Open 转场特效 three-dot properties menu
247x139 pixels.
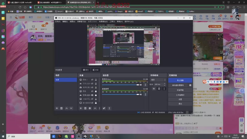click(164, 89)
